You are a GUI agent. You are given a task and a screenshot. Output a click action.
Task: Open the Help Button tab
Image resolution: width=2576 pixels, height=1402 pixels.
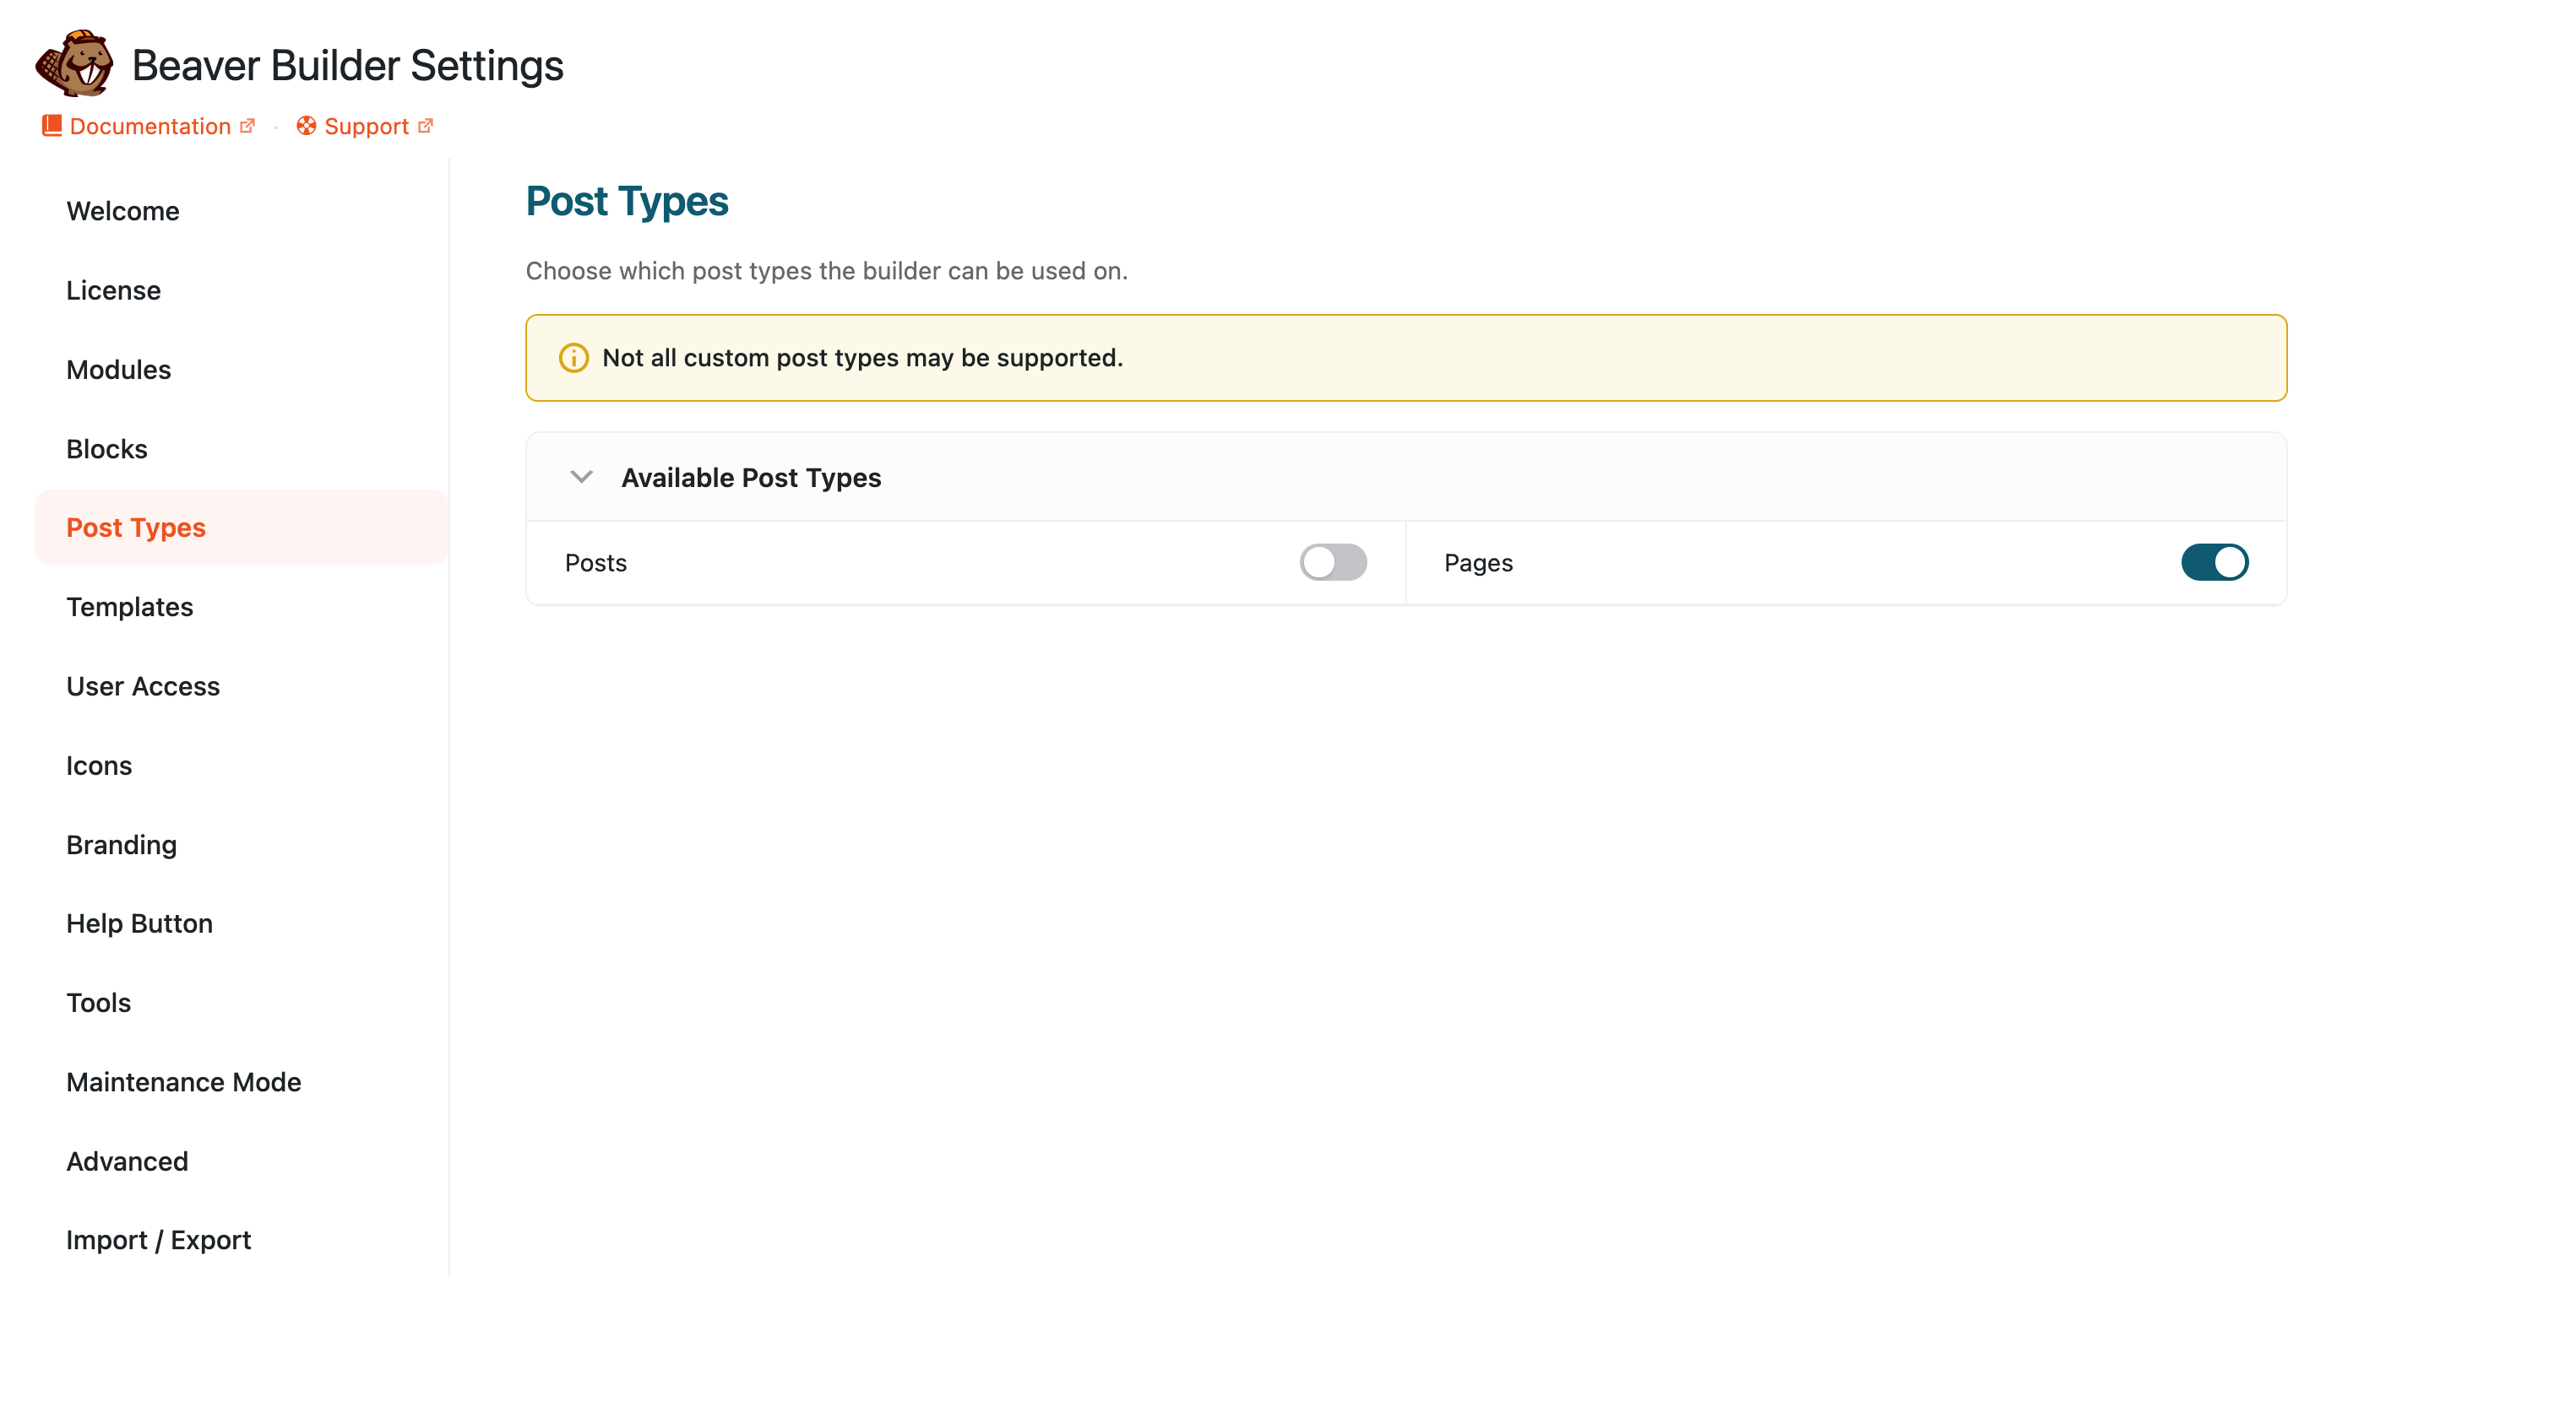[x=242, y=923]
